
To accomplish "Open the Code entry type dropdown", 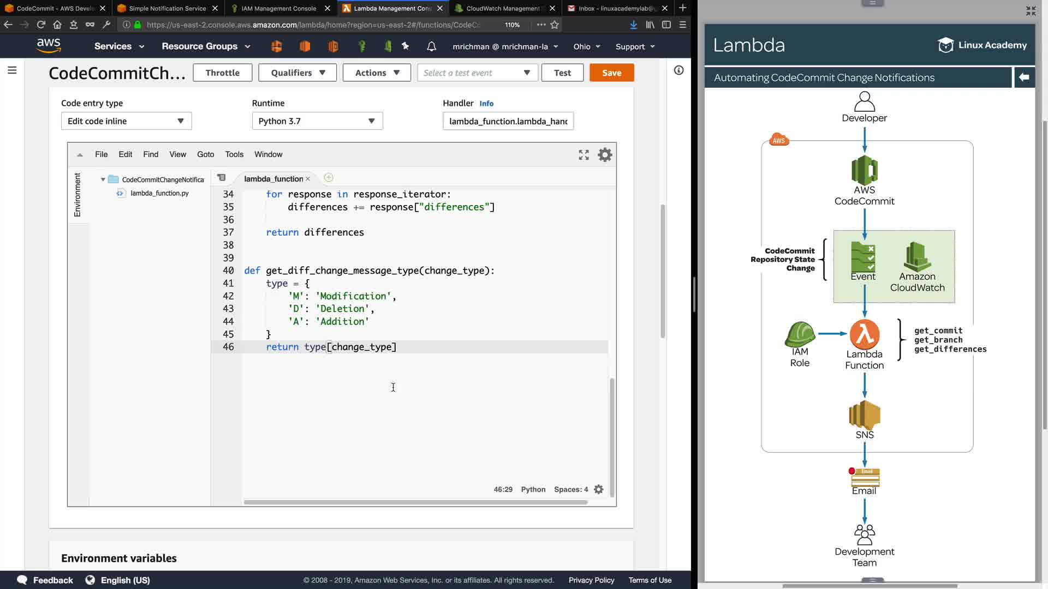I will tap(126, 121).
